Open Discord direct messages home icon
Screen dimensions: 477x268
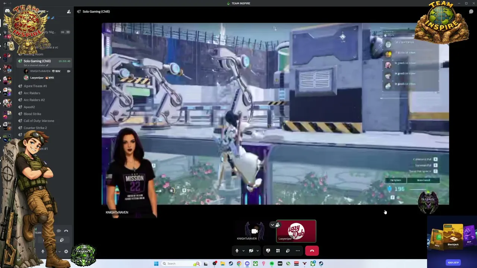click(x=7, y=11)
